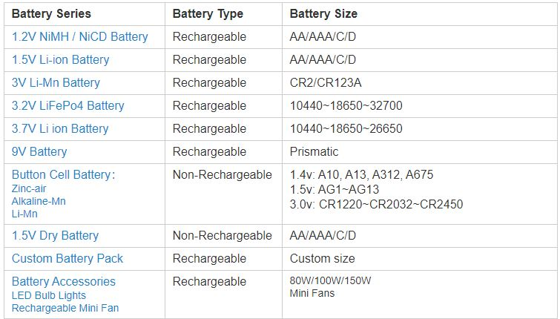The image size is (560, 319).
Task: Select the 3.2V LiFePo4 Battery link
Action: tap(67, 105)
